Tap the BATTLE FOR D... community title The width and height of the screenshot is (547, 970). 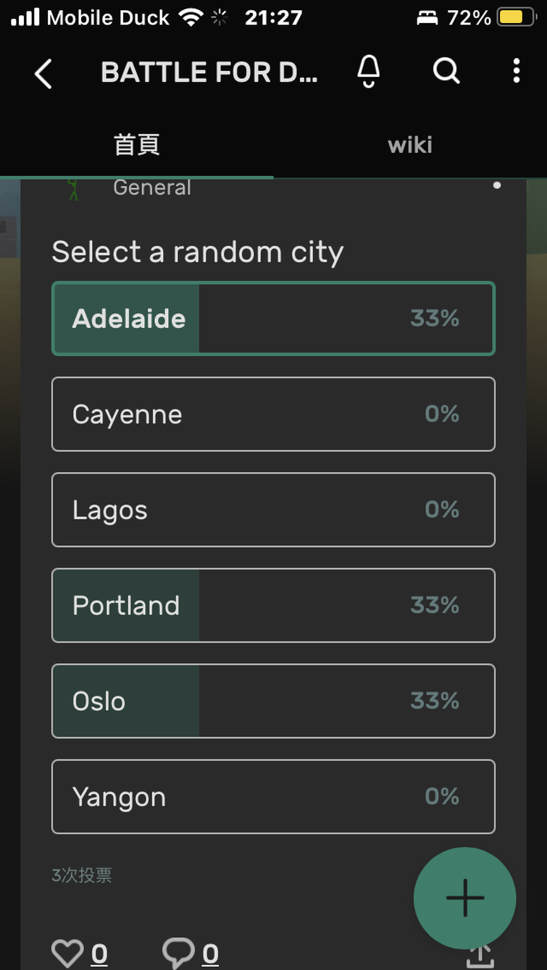point(209,72)
